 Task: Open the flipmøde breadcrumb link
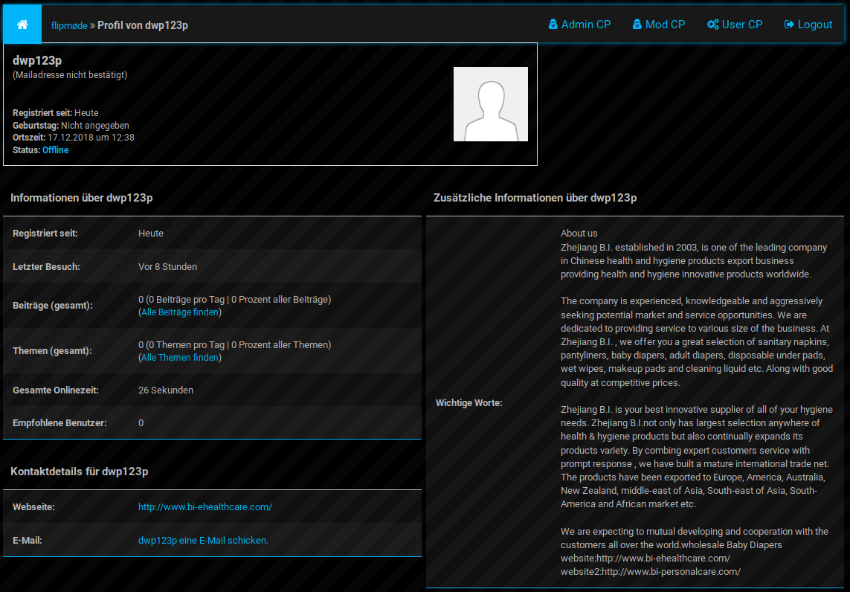pyautogui.click(x=69, y=25)
